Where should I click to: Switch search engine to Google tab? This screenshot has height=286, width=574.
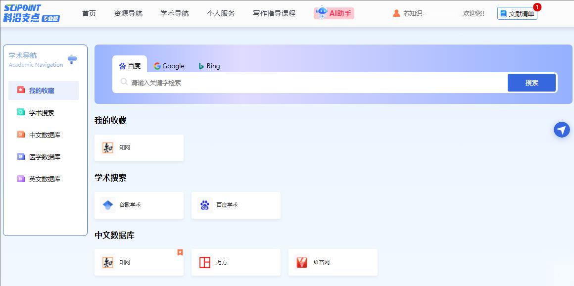(169, 66)
